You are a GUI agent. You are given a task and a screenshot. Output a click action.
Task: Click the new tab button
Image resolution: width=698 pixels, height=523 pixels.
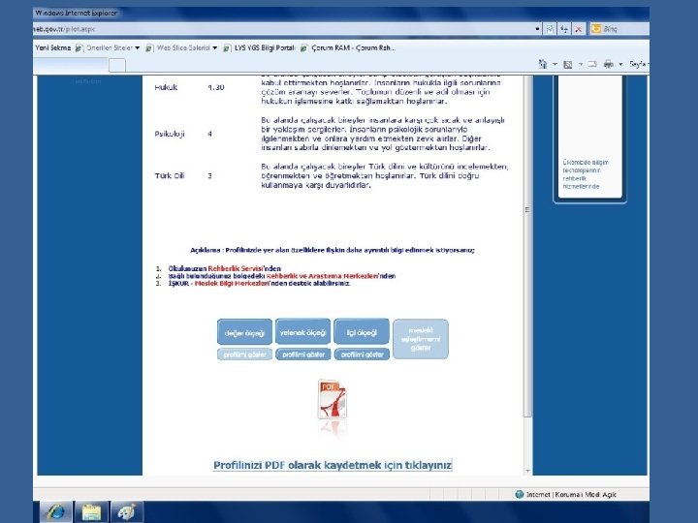tap(117, 66)
